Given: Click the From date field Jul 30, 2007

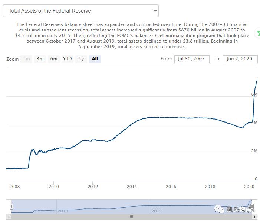Looking at the screenshot, I should [x=192, y=59].
